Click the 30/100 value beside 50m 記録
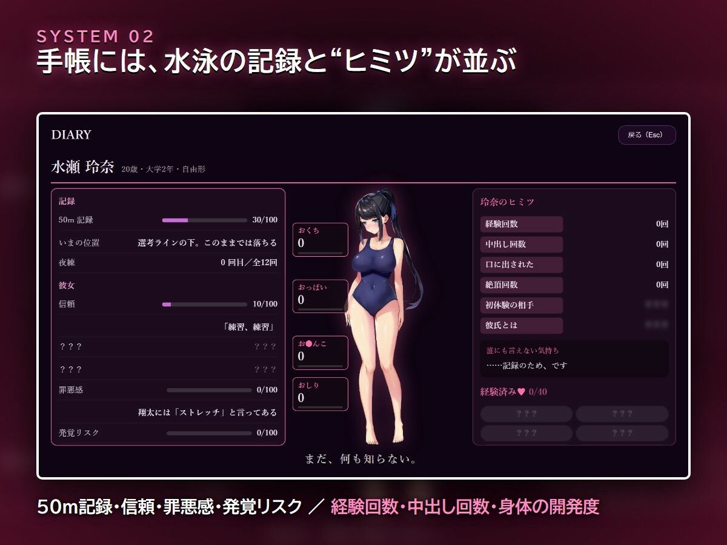 pos(265,220)
